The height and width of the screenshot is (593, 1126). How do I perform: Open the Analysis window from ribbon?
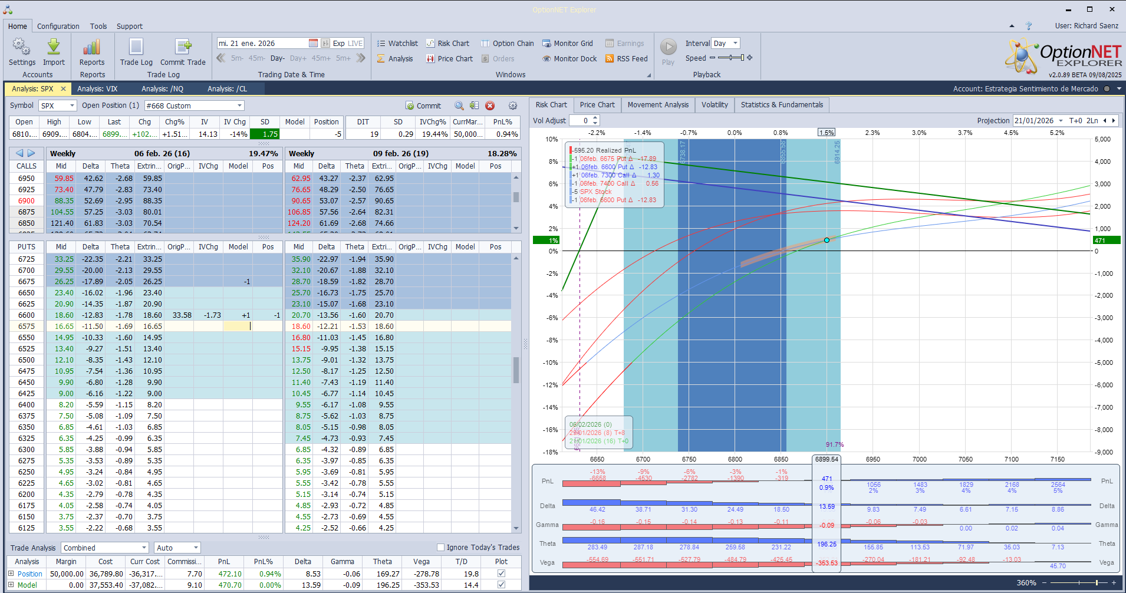(x=395, y=58)
